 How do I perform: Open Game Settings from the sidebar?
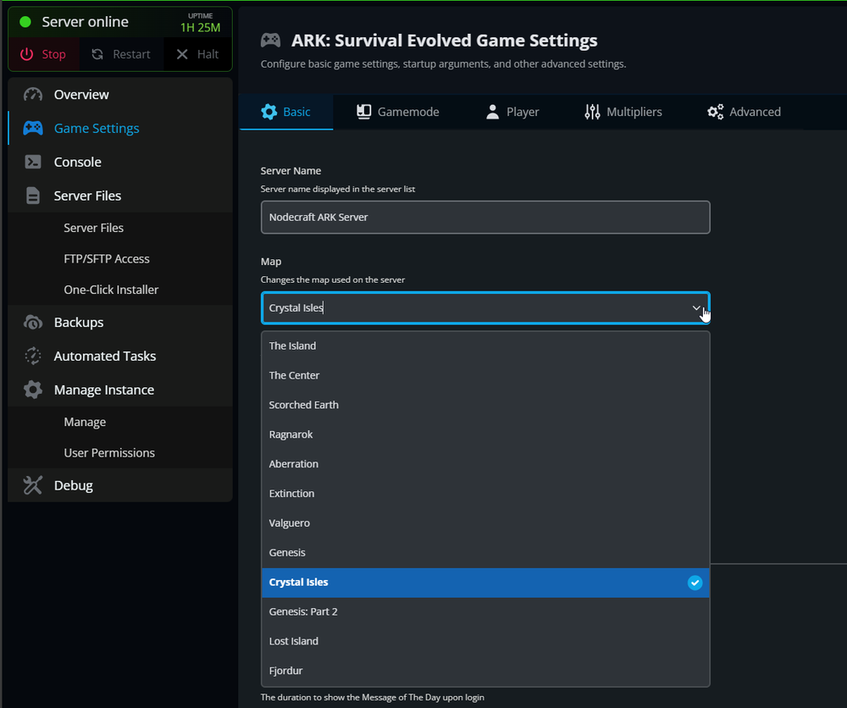tap(32, 128)
